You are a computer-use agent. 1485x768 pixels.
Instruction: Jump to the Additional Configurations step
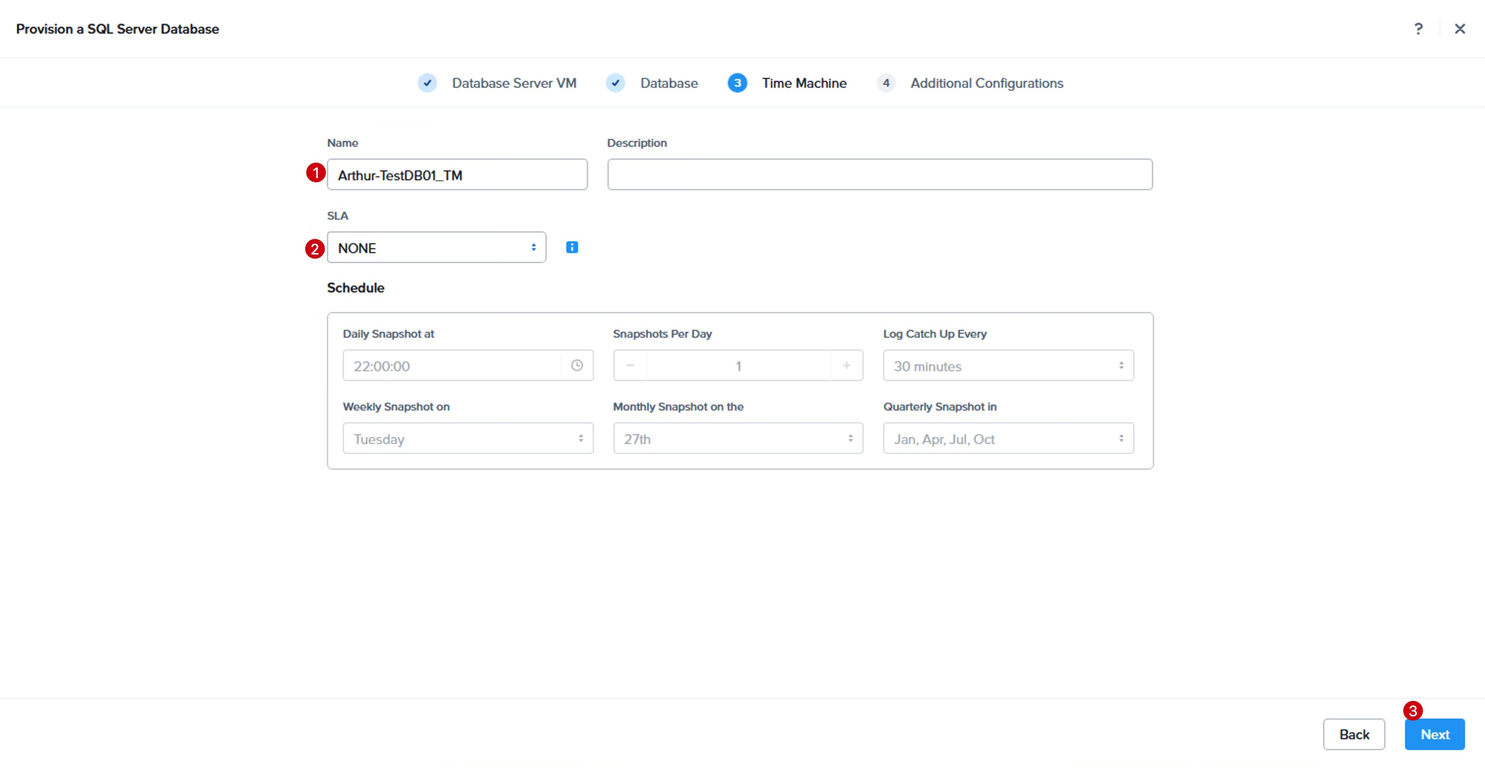coord(986,83)
